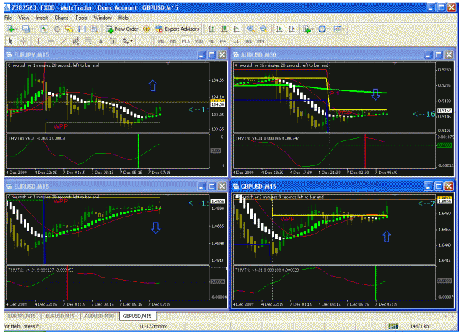The width and height of the screenshot is (459, 332).
Task: Switch to the EURJPY,M15 bottom tab
Action: point(22,316)
